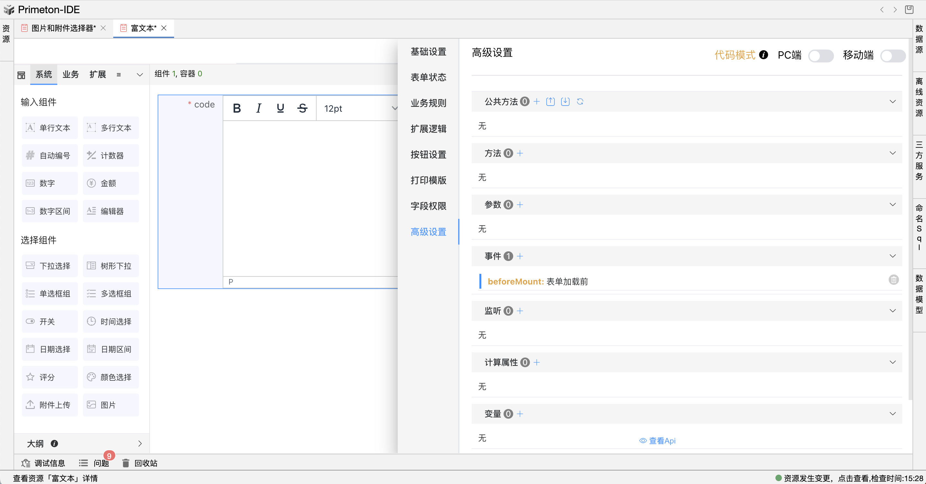Collapse the 方法 section with its chevron
Image resolution: width=926 pixels, height=484 pixels.
(x=892, y=154)
